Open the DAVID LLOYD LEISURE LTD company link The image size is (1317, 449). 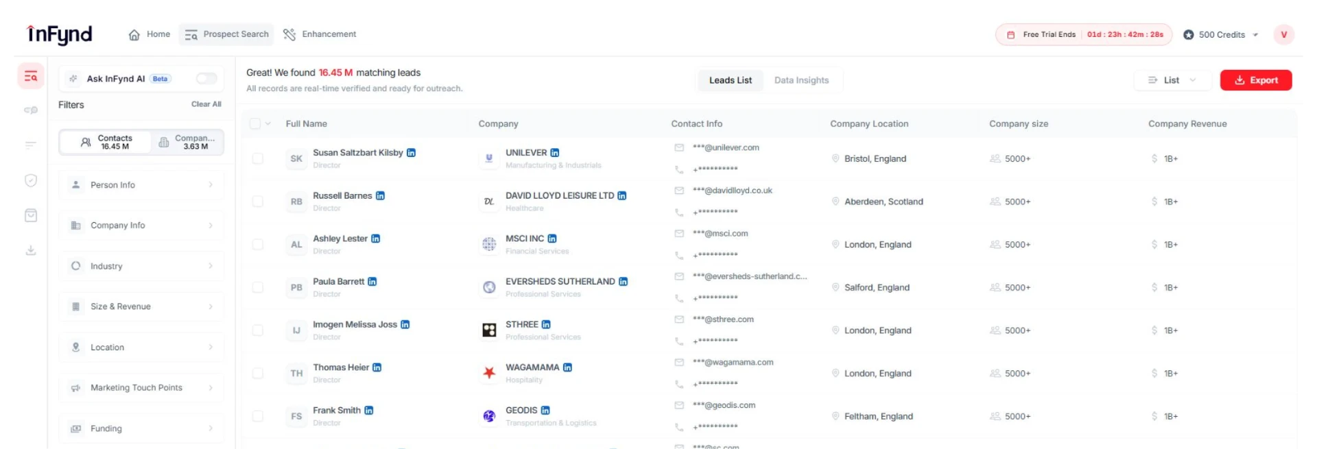tap(560, 195)
